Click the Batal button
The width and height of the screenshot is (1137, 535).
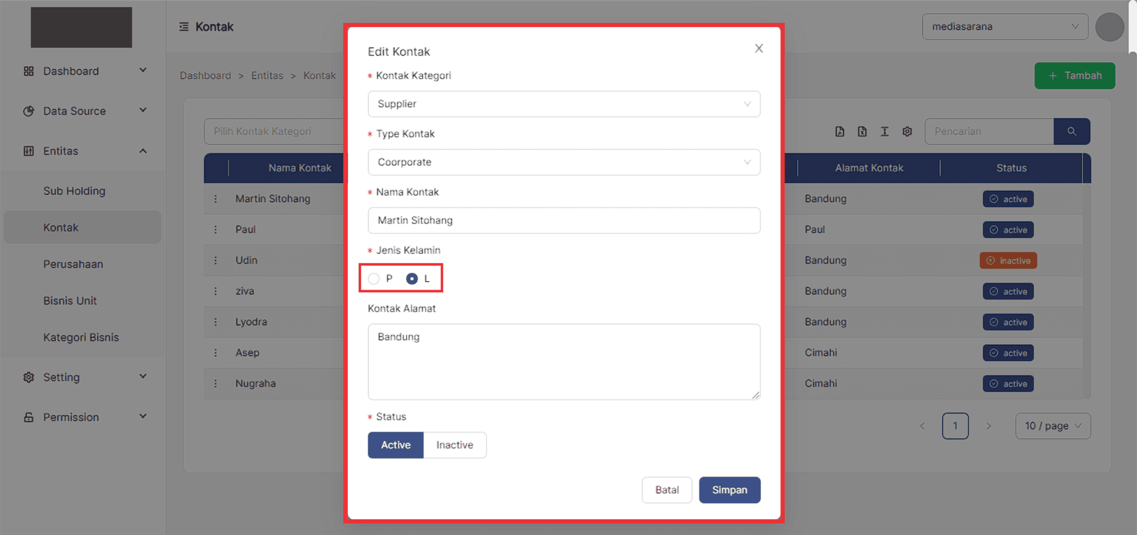[x=667, y=490]
